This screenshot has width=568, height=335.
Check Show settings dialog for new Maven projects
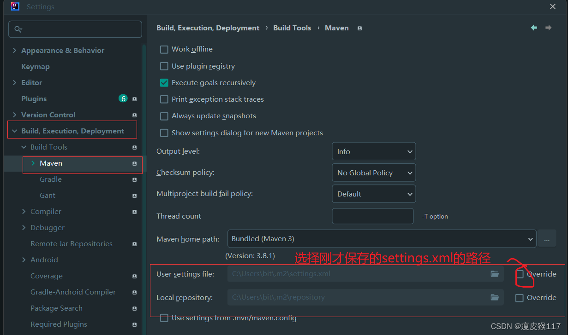[x=164, y=133]
